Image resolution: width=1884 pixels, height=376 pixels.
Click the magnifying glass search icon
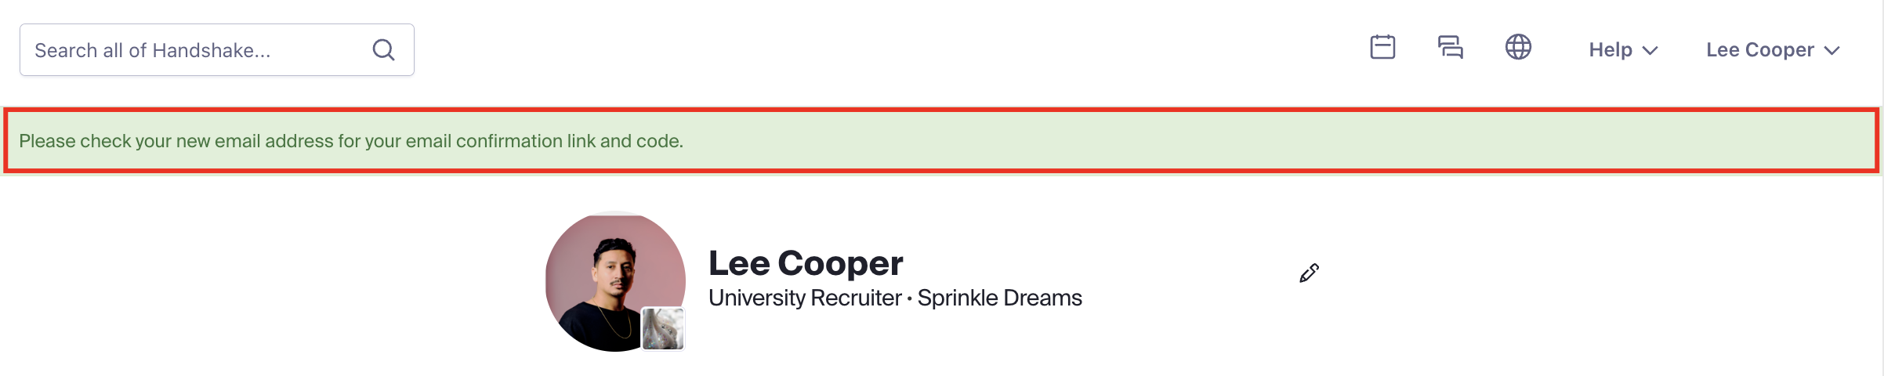[383, 50]
